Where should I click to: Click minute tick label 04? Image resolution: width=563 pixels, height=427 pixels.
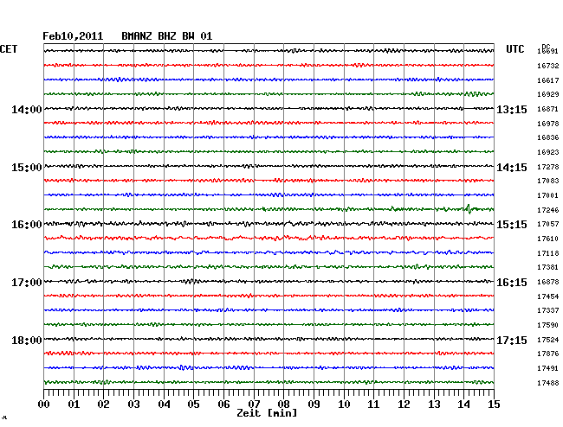click(164, 405)
